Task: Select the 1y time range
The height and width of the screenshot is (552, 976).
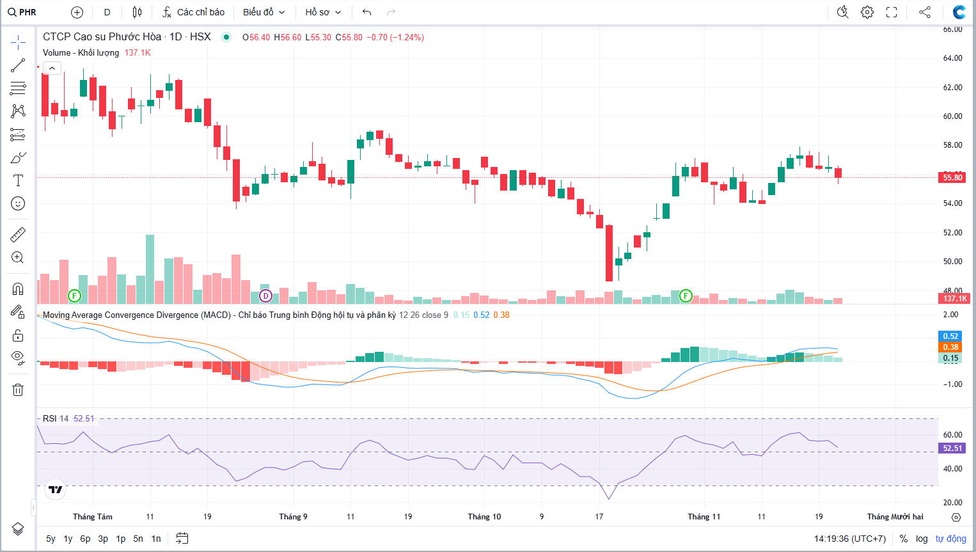Action: [68, 539]
